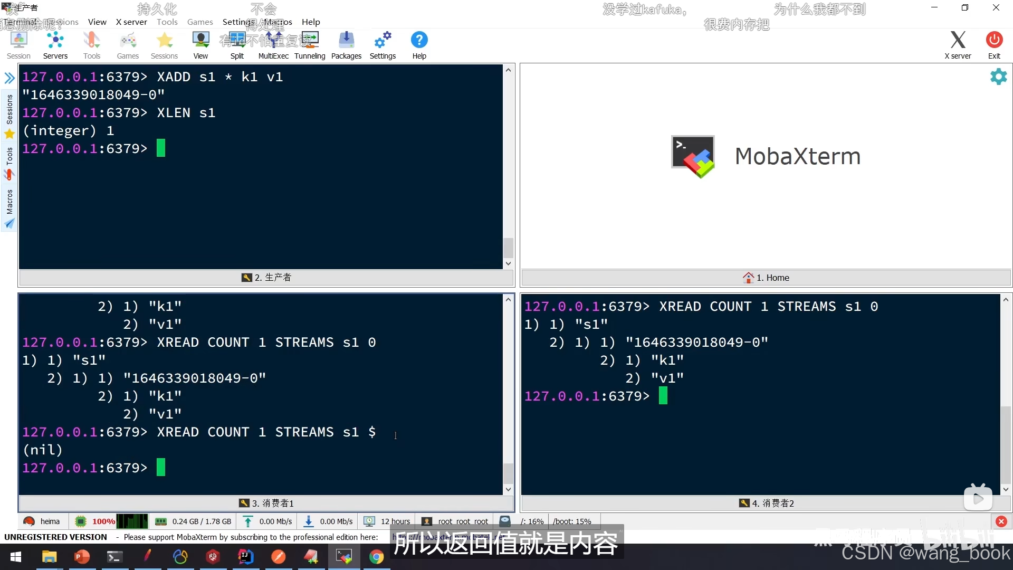This screenshot has height=570, width=1013.
Task: Click the video play overlay button
Action: [x=978, y=498]
